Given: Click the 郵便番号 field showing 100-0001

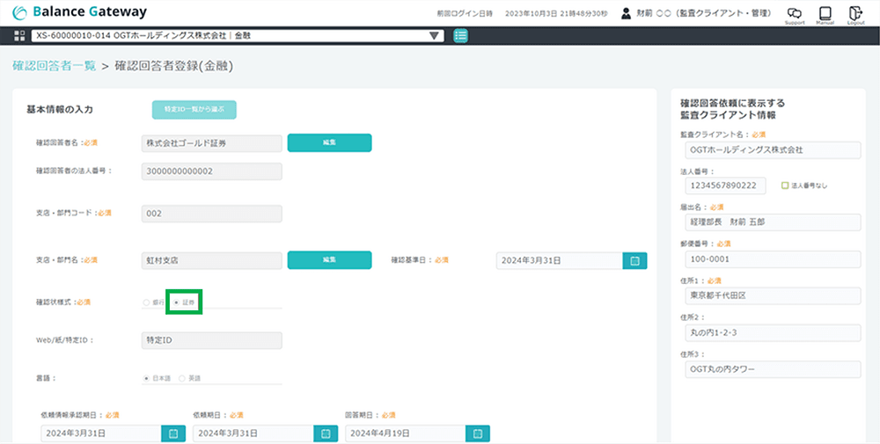Looking at the screenshot, I should coord(770,258).
